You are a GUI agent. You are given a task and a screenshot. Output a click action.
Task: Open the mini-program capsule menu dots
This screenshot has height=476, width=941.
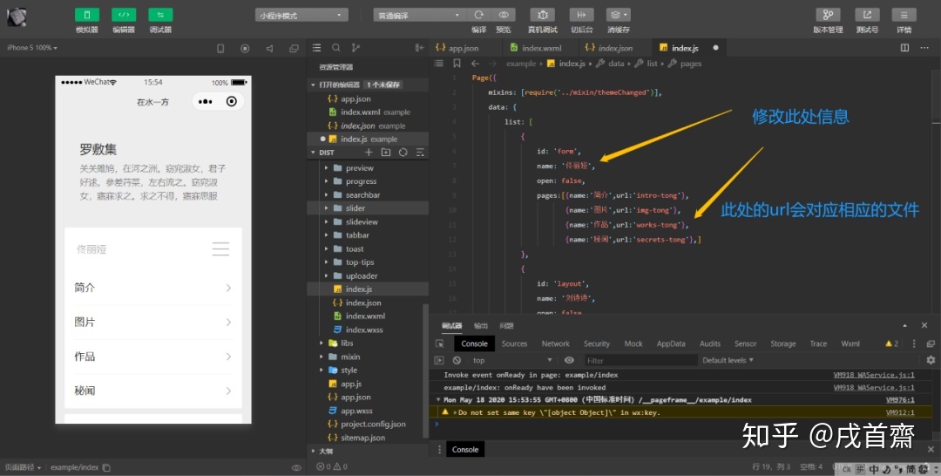coord(206,101)
